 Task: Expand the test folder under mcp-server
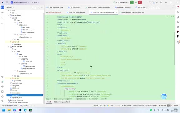pyautogui.click(x=13, y=76)
